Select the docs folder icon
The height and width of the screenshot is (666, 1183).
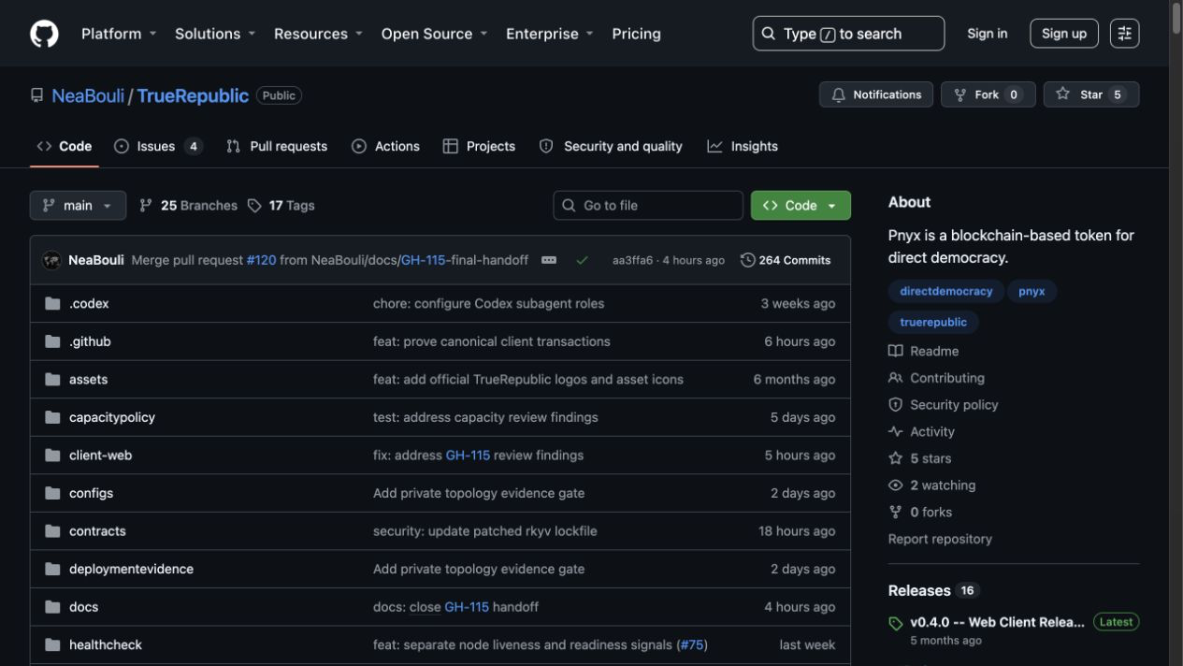pyautogui.click(x=52, y=606)
